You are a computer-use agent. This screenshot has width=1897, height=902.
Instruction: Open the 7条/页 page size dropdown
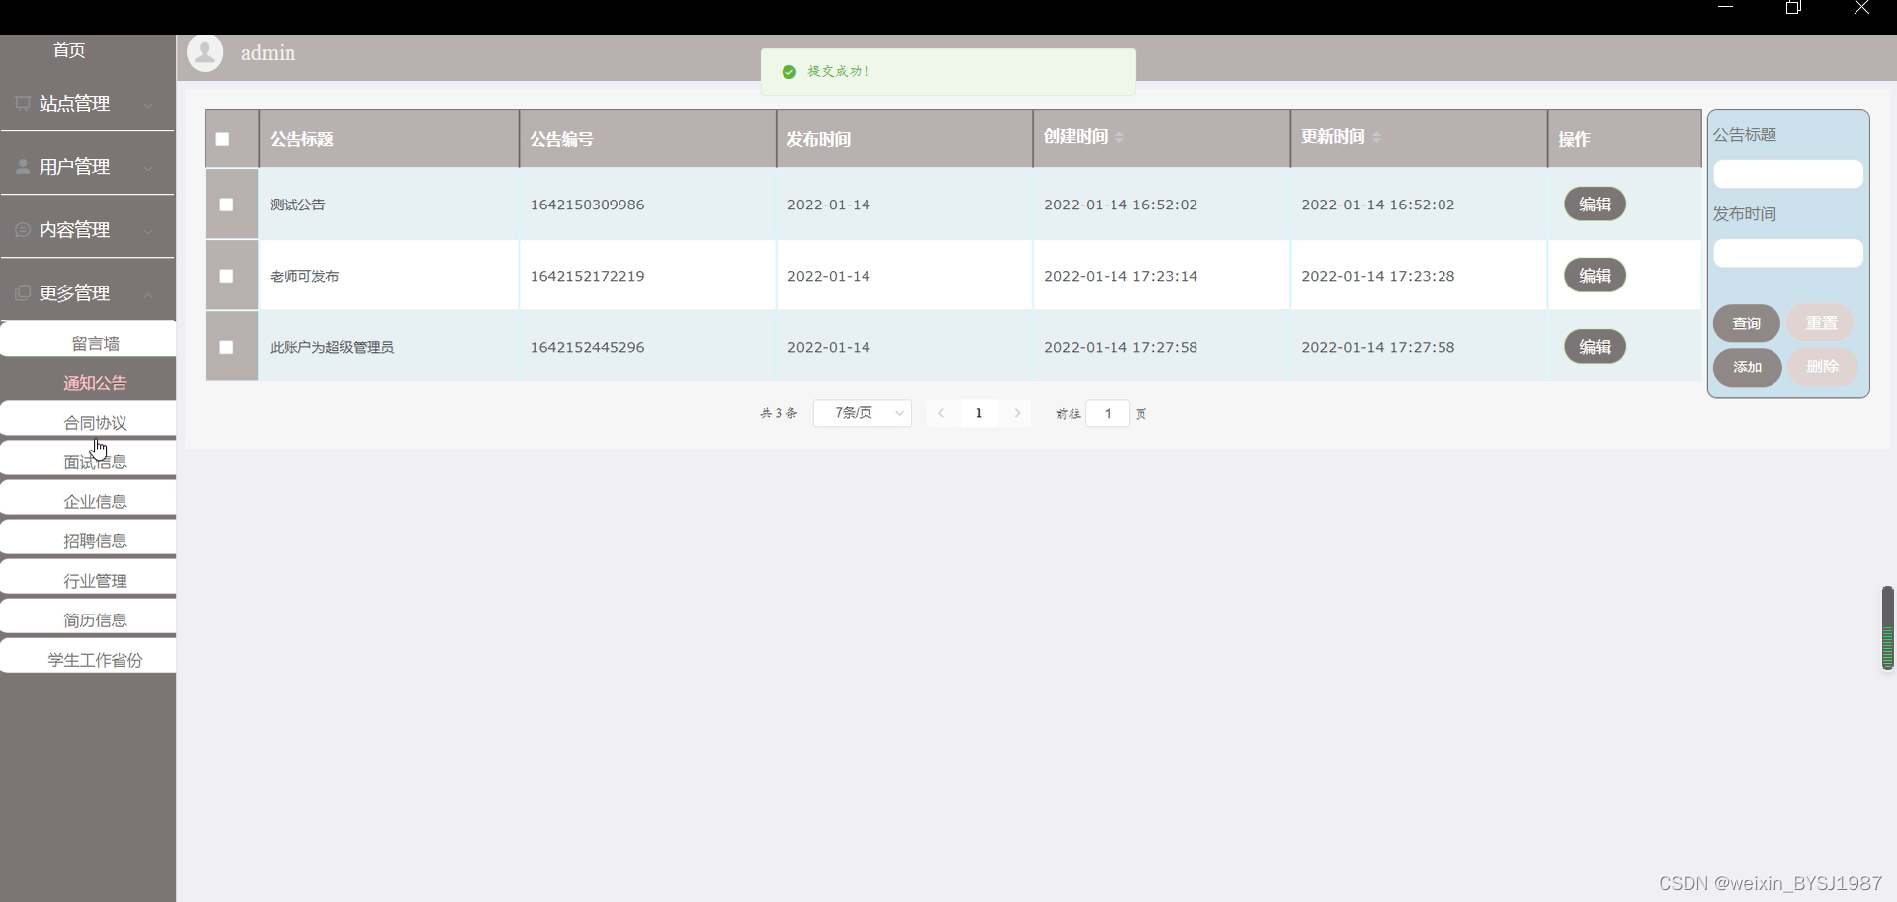[862, 413]
